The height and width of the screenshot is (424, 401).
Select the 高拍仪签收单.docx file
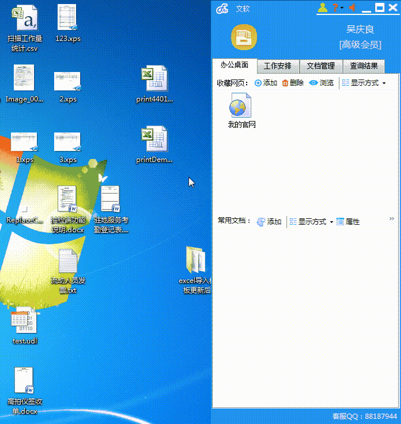point(25,391)
